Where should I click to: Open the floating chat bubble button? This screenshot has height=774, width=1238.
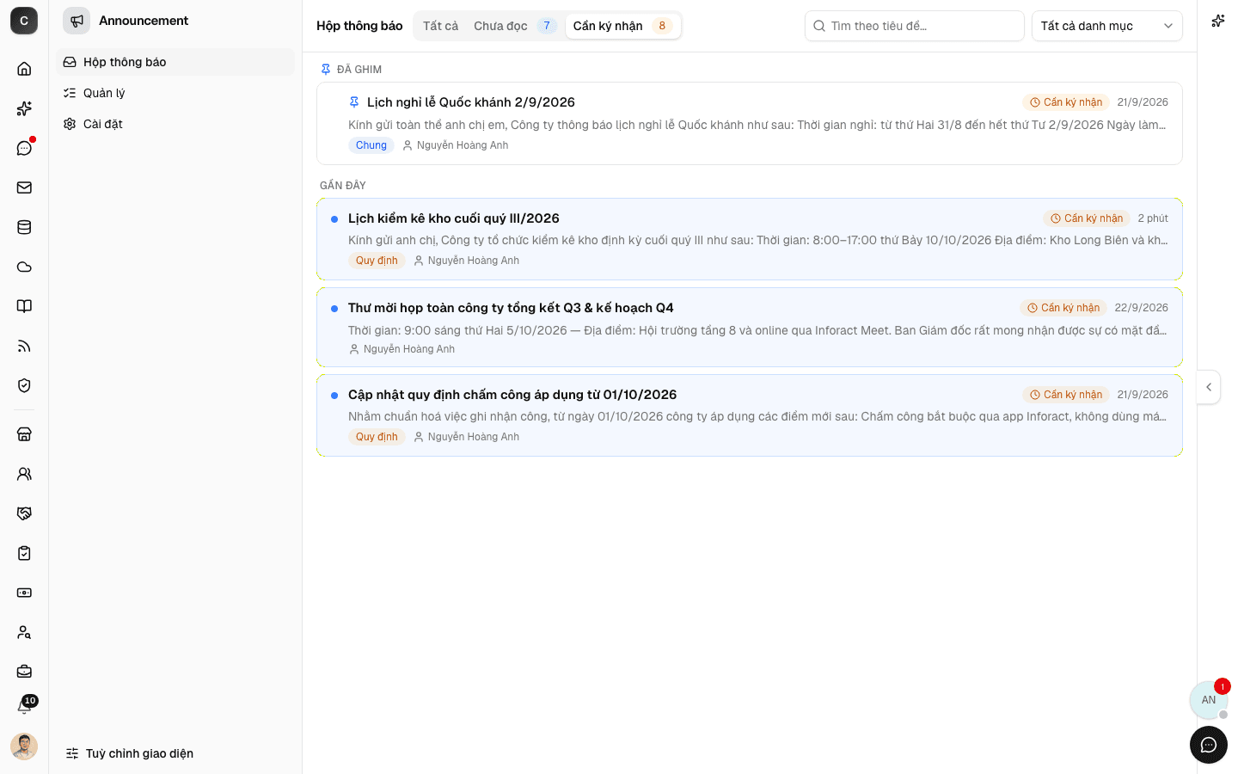[x=1209, y=745]
